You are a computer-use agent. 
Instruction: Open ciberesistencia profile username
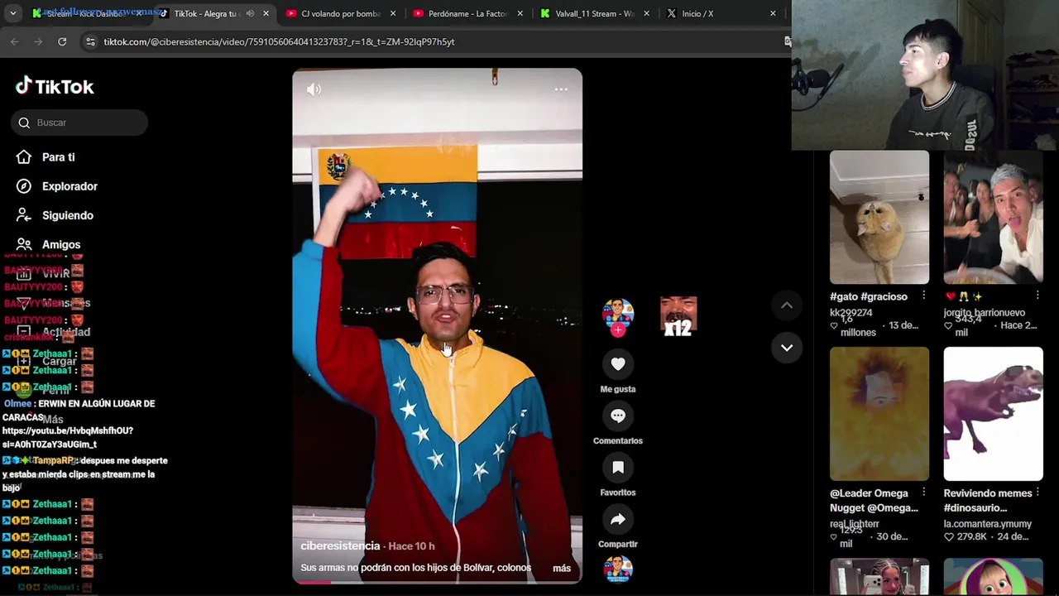340,546
